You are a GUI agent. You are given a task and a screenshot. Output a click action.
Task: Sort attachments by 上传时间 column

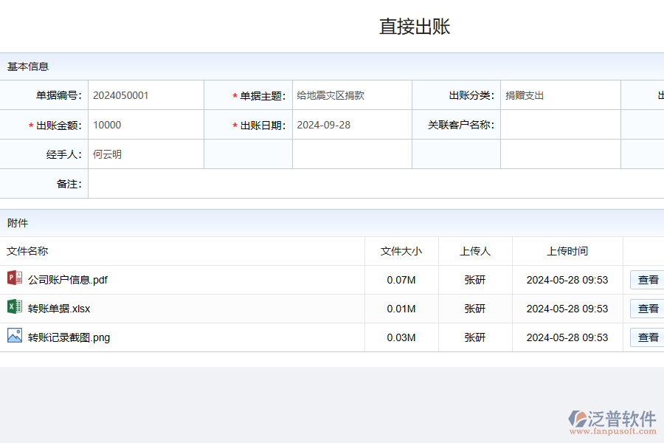click(568, 251)
